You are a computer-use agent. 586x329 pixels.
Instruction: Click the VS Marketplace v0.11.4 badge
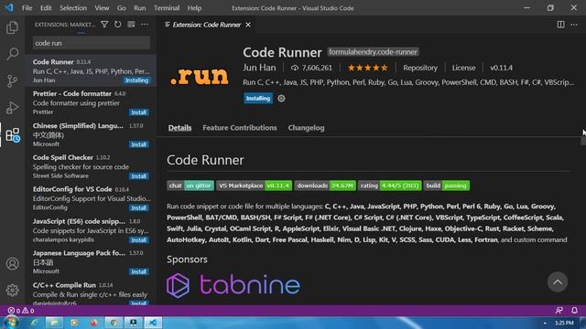point(255,186)
